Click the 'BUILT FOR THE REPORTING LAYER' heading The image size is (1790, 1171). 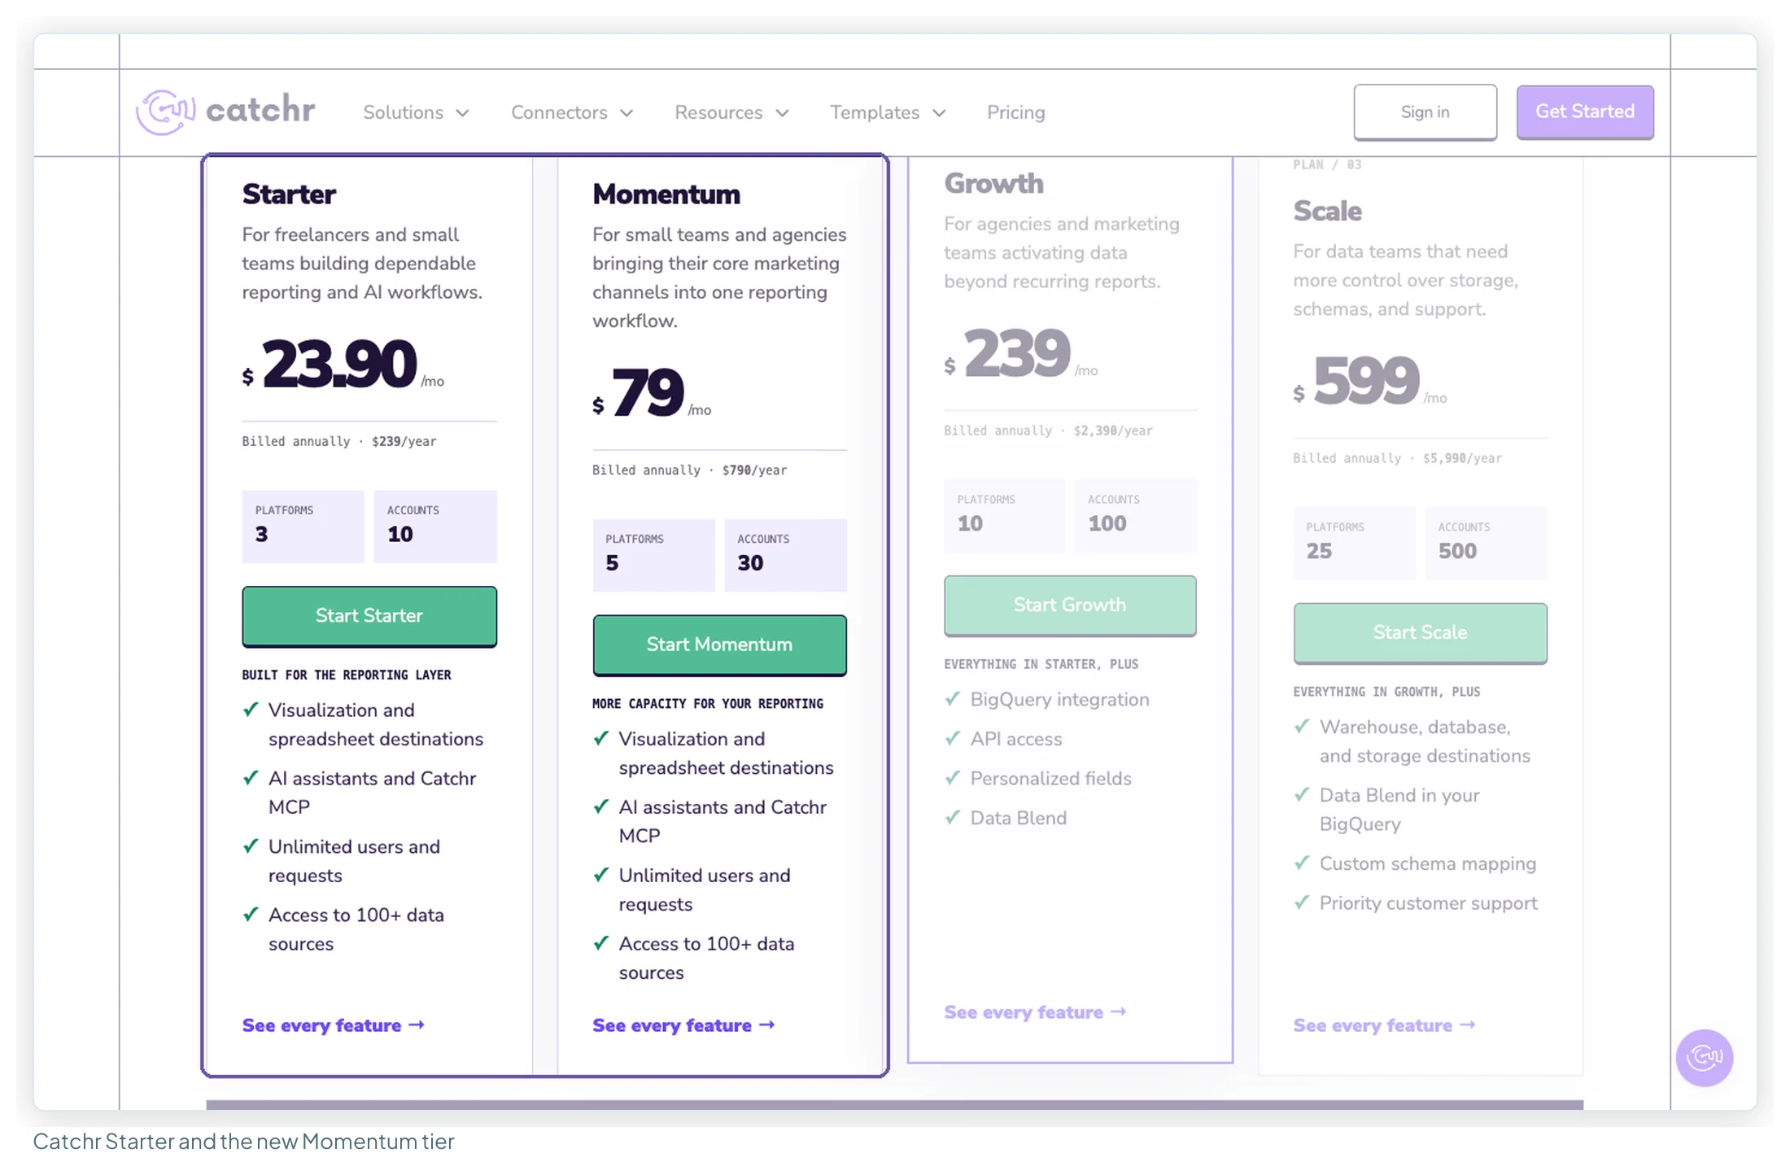[346, 675]
